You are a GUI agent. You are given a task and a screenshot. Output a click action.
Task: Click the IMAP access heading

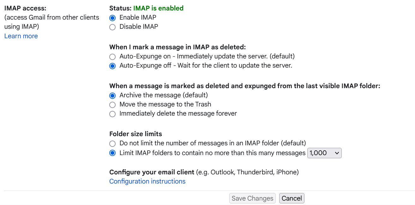click(26, 8)
